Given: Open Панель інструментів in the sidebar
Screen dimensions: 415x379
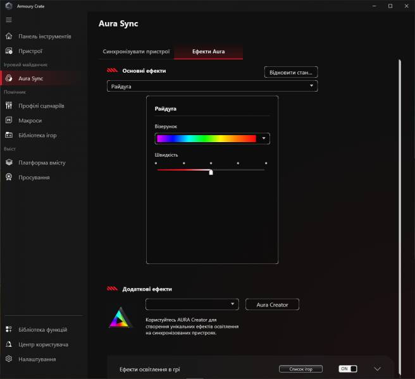Looking at the screenshot, I should [45, 37].
